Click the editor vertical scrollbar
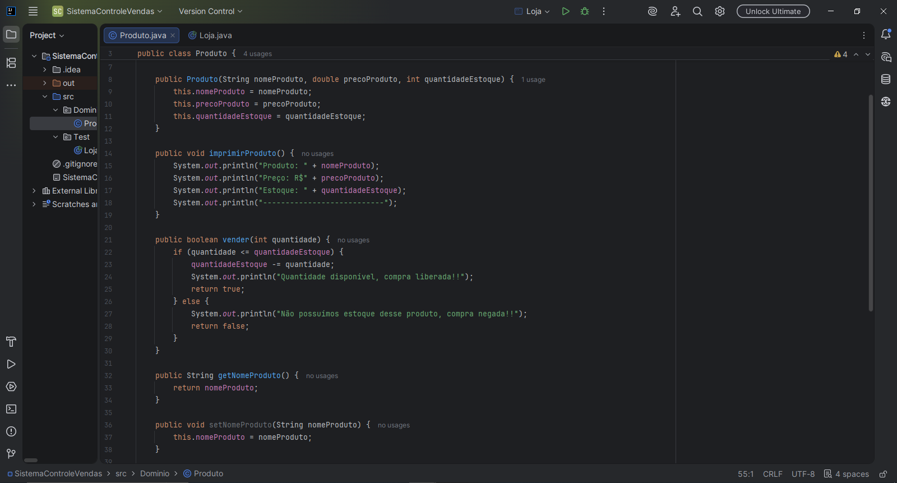 [x=871, y=202]
